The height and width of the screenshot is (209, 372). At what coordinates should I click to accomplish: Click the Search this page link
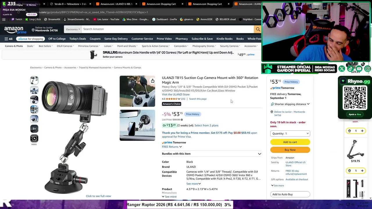pos(198,99)
